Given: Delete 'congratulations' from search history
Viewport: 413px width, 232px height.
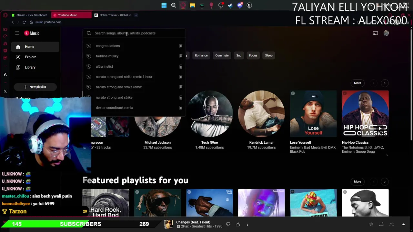Looking at the screenshot, I should pyautogui.click(x=181, y=46).
